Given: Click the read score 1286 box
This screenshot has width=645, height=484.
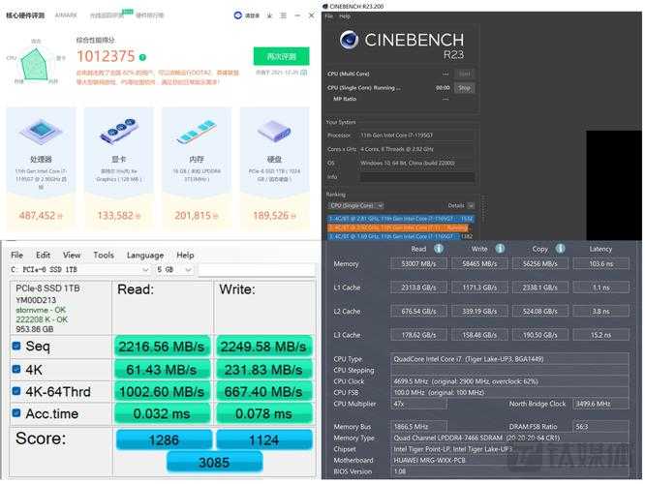Looking at the screenshot, I should [164, 439].
